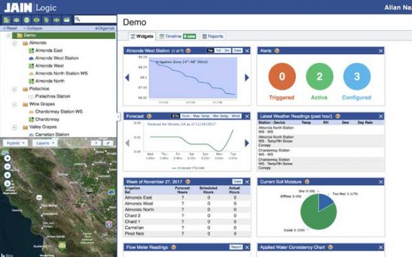Switch Forecast chart to Wind

pyautogui.click(x=236, y=116)
